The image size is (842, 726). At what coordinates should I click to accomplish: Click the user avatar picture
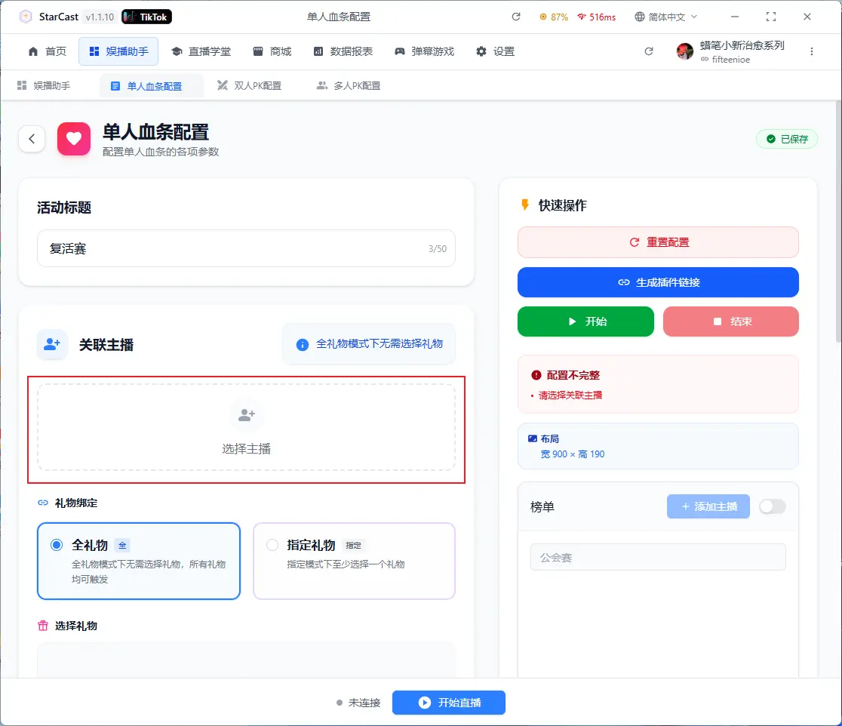click(x=685, y=51)
